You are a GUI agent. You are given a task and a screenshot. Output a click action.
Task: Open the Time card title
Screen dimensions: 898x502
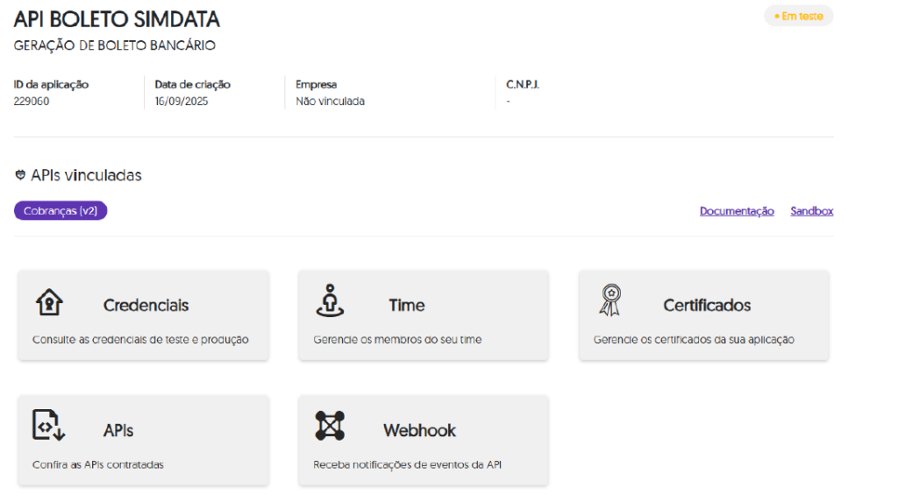tap(407, 306)
